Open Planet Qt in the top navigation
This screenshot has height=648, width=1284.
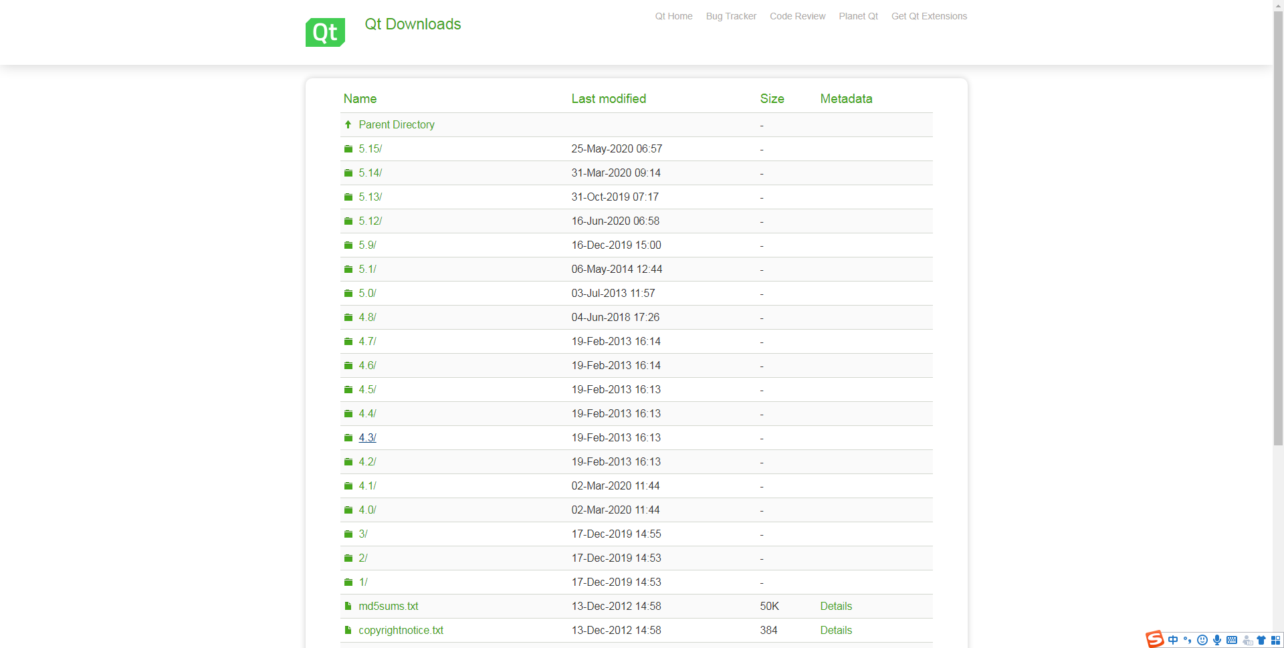[858, 16]
